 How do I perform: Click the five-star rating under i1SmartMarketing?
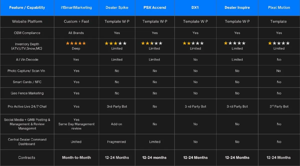point(76,43)
